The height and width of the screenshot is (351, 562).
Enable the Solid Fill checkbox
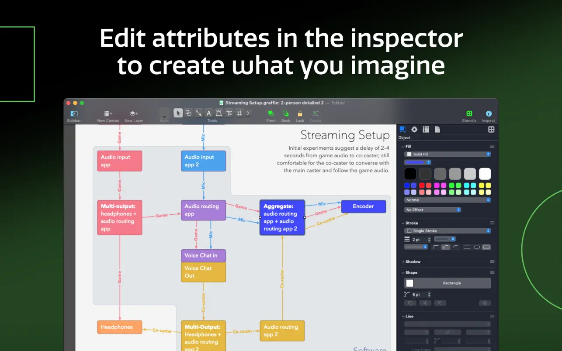point(409,154)
